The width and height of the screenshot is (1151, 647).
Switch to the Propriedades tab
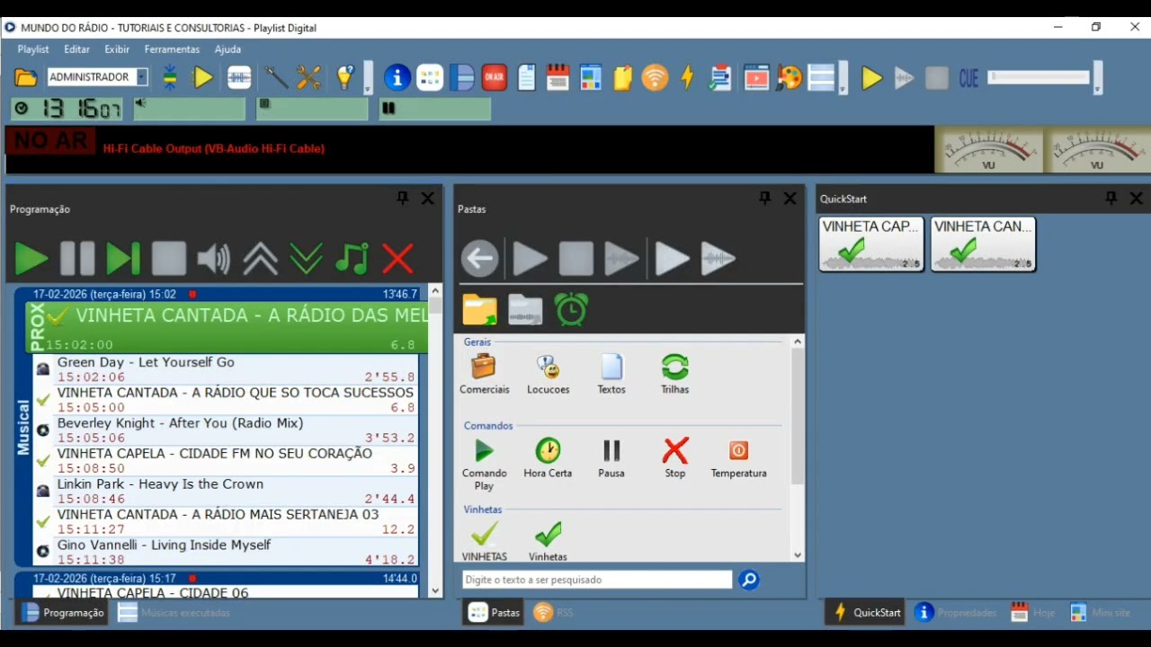(956, 613)
